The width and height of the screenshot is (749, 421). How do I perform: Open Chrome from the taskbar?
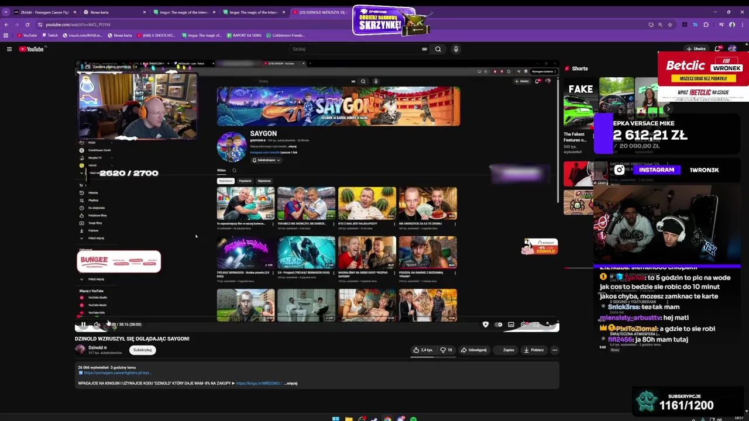click(x=387, y=419)
